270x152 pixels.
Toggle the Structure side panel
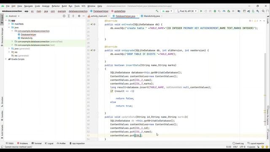(2, 102)
